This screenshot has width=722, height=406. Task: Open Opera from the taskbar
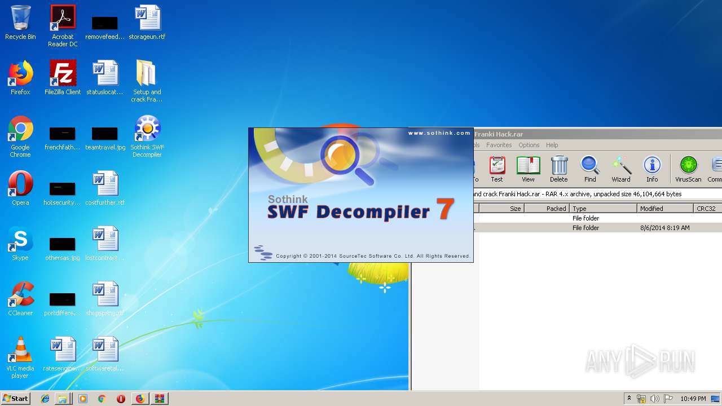[121, 399]
